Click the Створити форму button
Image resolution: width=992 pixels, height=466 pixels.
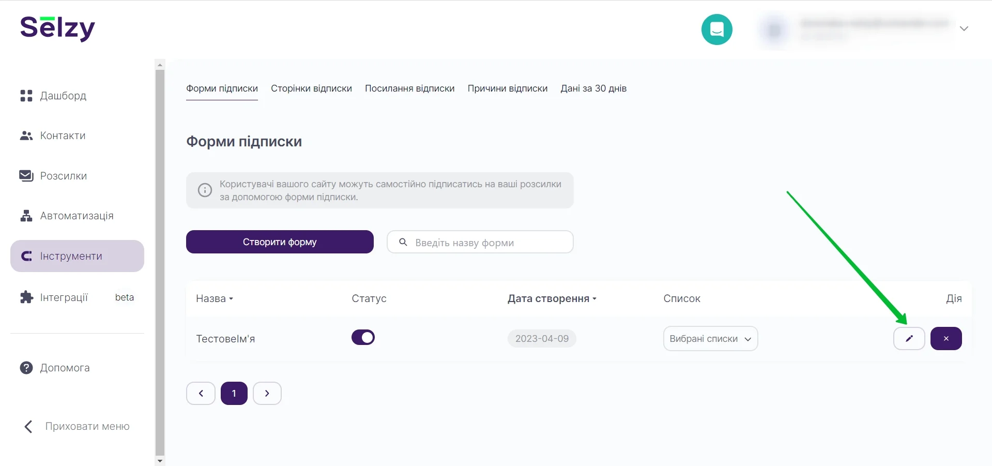tap(280, 242)
